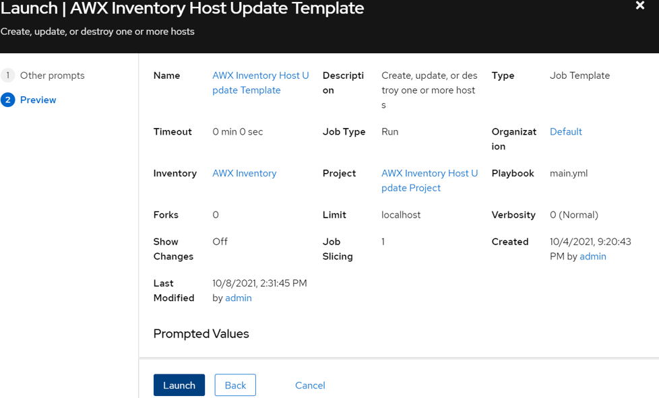The image size is (659, 398).
Task: Click the Launch dialog title text
Action: click(x=182, y=8)
